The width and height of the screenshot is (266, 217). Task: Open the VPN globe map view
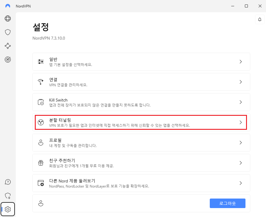point(8,18)
